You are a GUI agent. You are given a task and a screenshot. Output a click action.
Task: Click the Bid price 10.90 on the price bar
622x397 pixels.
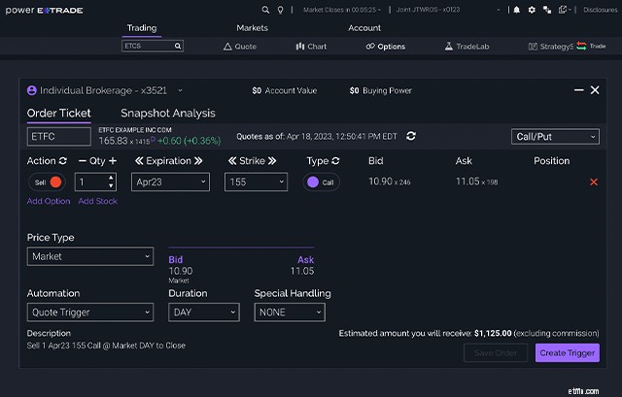[x=181, y=271]
